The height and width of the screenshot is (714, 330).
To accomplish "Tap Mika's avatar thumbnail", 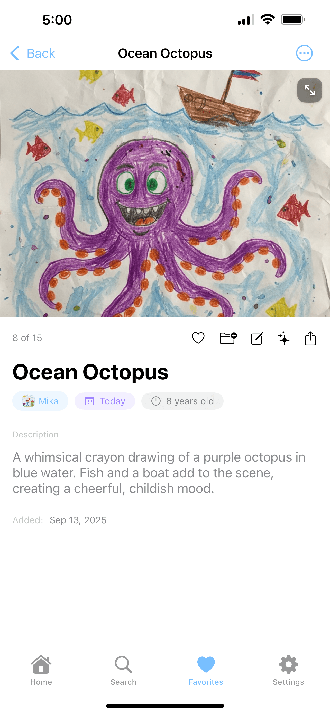I will pyautogui.click(x=29, y=401).
